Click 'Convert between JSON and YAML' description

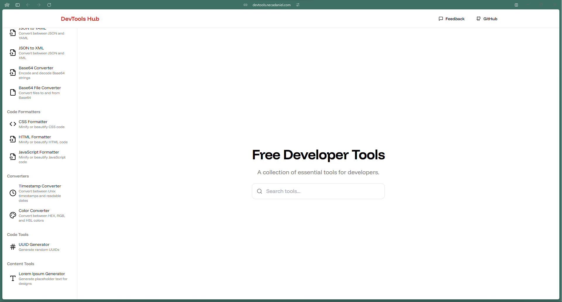42,36
